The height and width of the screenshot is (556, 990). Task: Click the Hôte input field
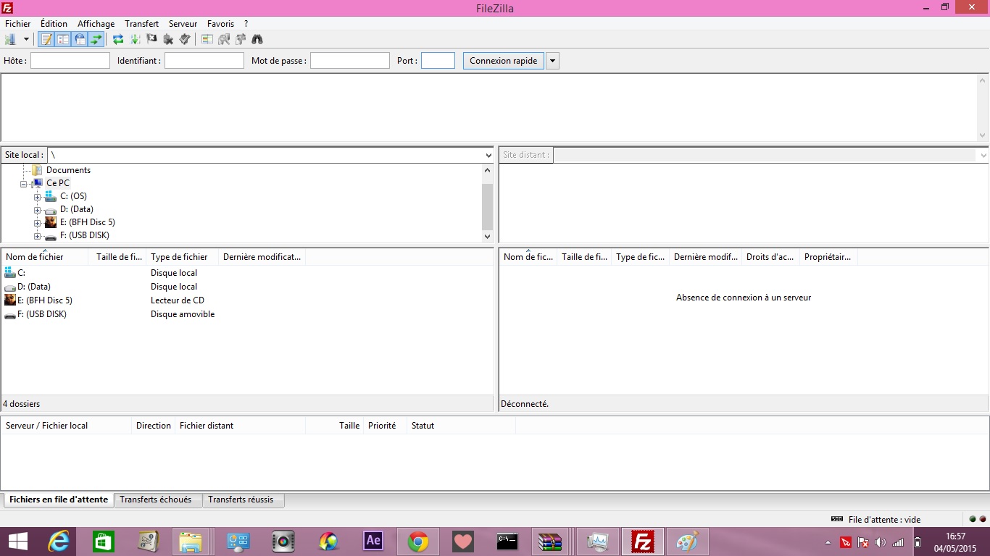(70, 61)
